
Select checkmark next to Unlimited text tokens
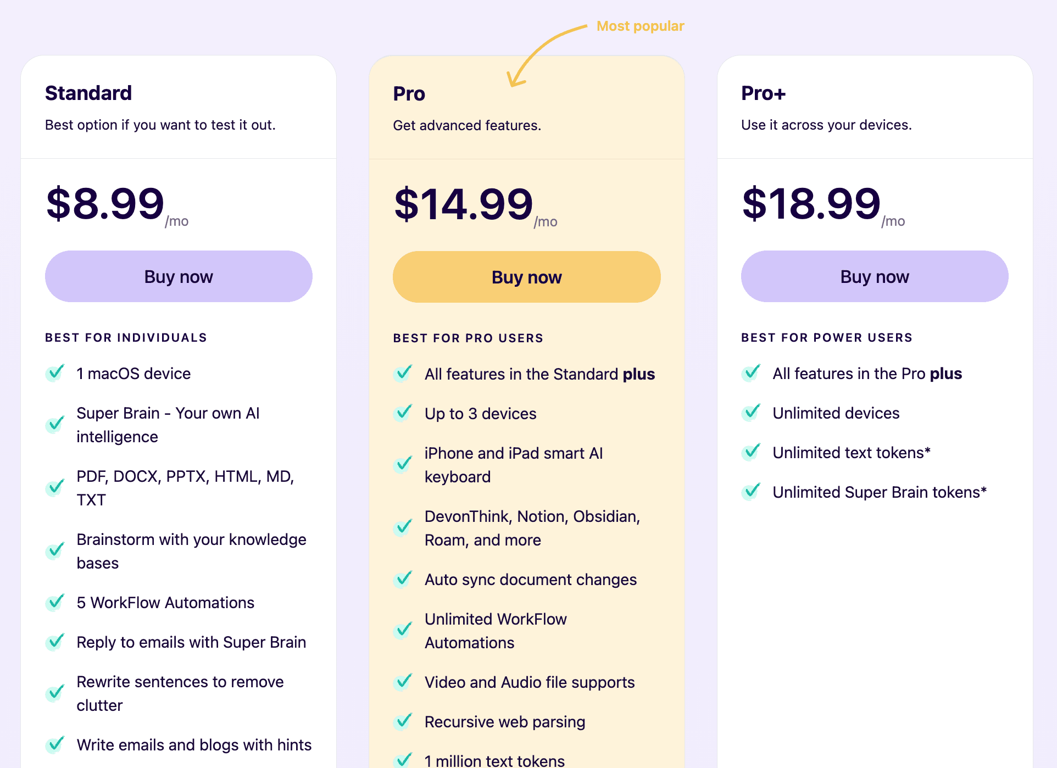pyautogui.click(x=751, y=452)
